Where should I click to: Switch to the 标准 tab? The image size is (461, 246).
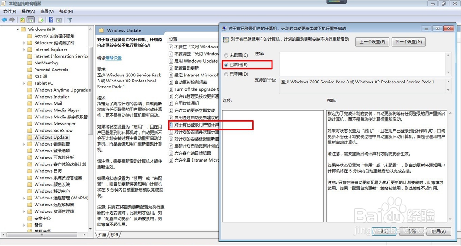pos(114,234)
